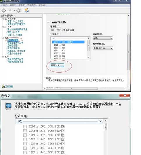Select 调整视频图像设置 task
141x155 pixels.
click(15, 62)
